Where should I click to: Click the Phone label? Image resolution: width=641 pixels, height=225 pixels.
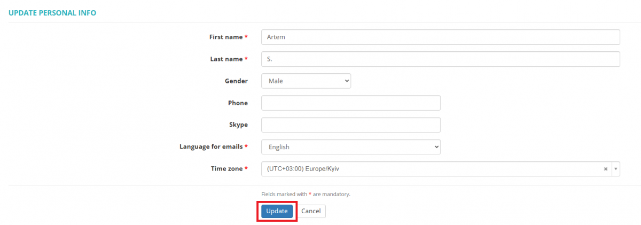238,103
